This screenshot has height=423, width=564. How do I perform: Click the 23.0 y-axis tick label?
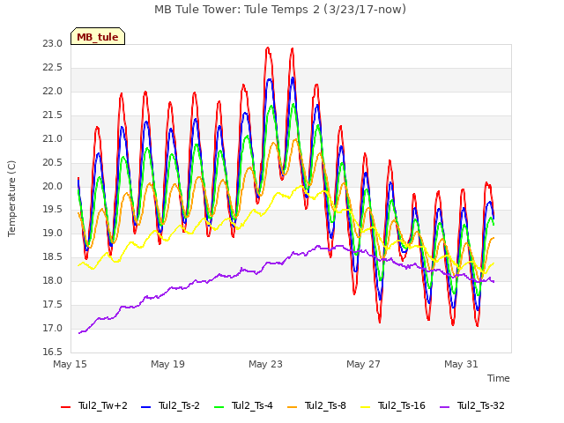coord(53,44)
